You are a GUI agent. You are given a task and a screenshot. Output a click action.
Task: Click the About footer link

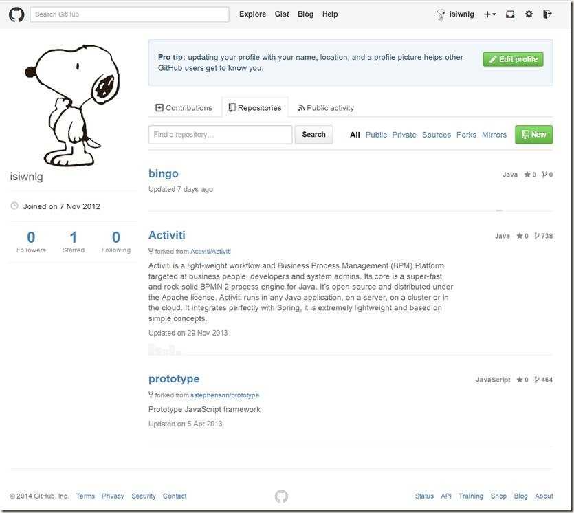pos(544,496)
